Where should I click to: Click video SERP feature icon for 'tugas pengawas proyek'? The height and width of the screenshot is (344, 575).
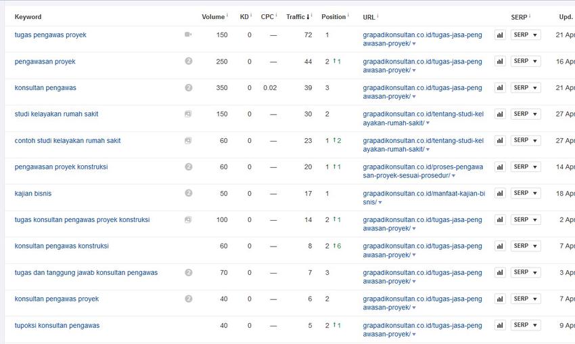[188, 35]
